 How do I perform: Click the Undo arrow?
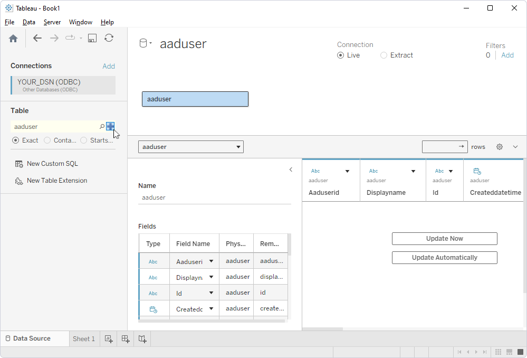[x=37, y=38]
